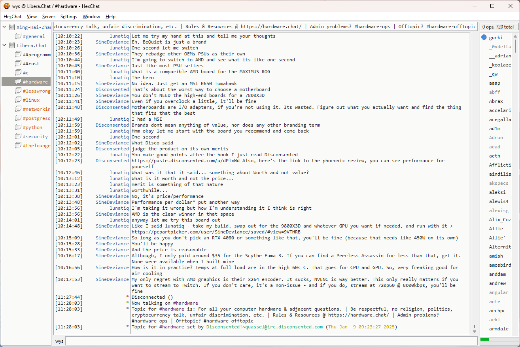This screenshot has width=520, height=347.
Task: Click gurki's blue status dot
Action: click(484, 38)
